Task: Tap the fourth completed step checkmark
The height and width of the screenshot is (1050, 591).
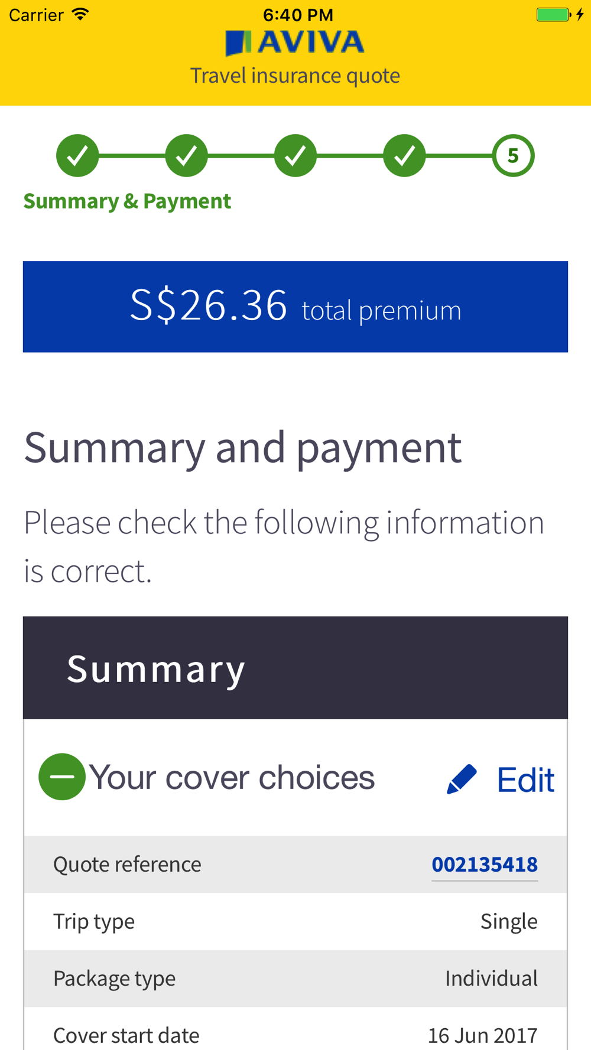Action: [x=404, y=156]
